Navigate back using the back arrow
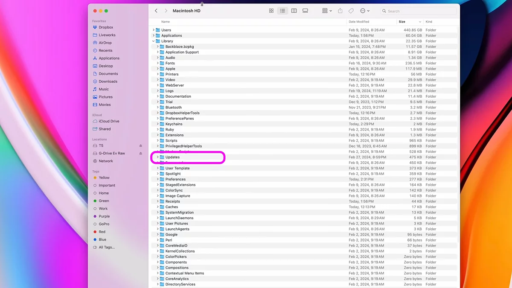Image resolution: width=512 pixels, height=288 pixels. click(x=156, y=10)
